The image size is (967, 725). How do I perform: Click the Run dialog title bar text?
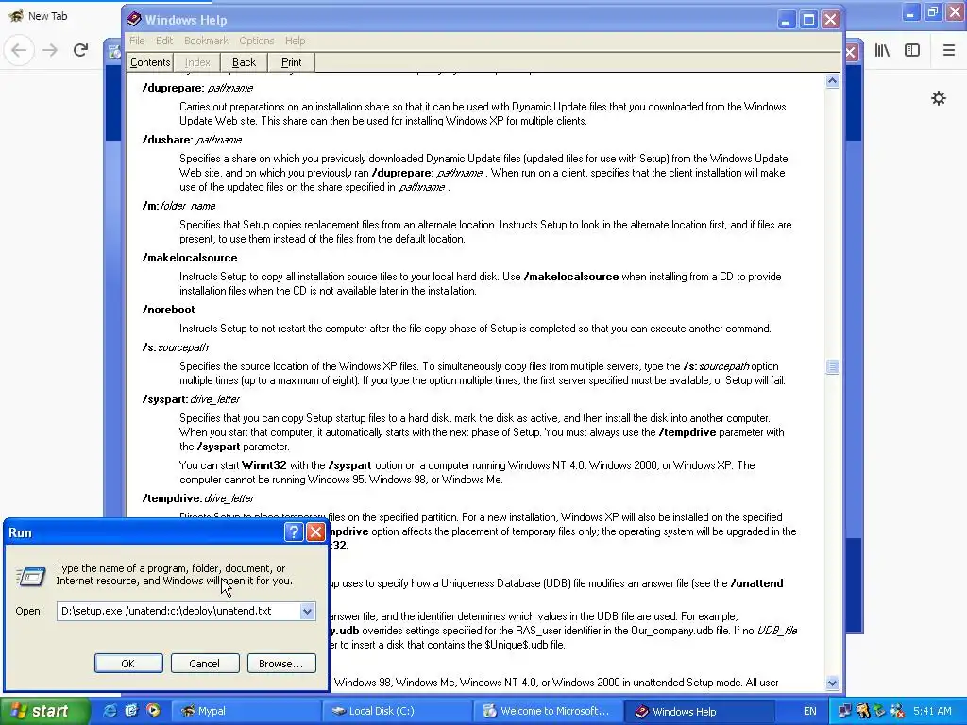[21, 532]
